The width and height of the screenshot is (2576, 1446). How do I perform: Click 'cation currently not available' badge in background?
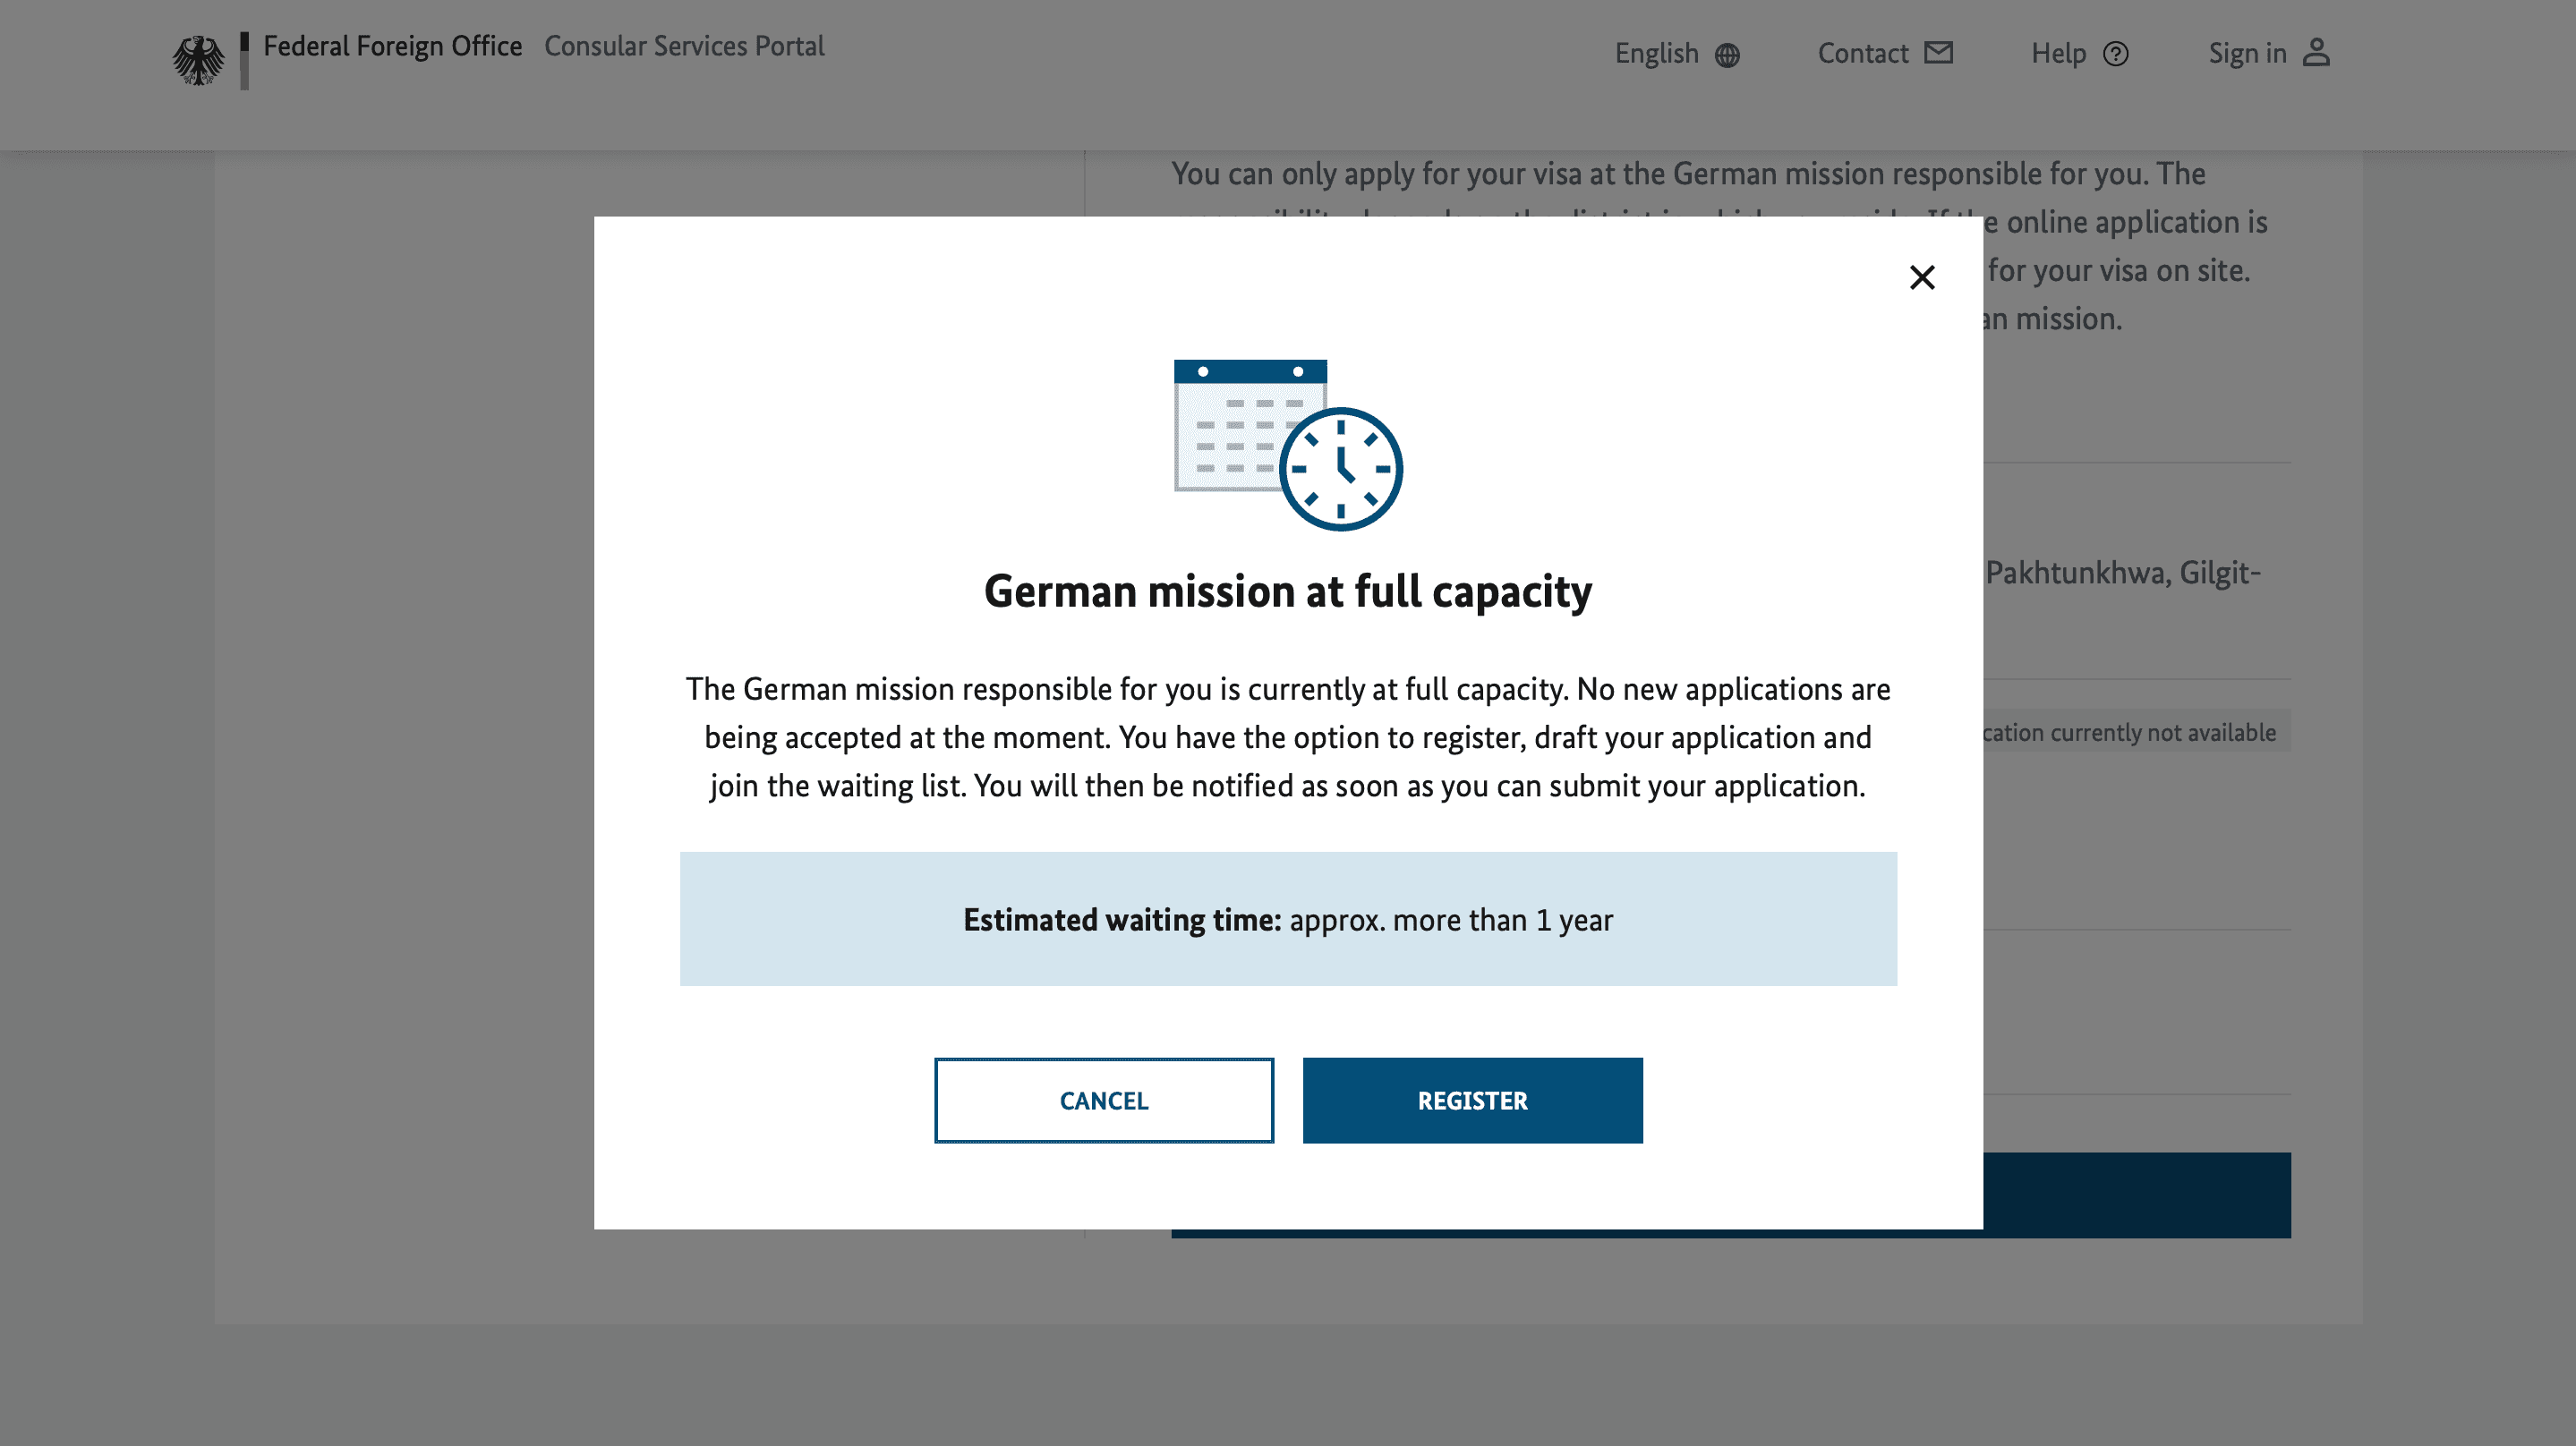click(2137, 732)
